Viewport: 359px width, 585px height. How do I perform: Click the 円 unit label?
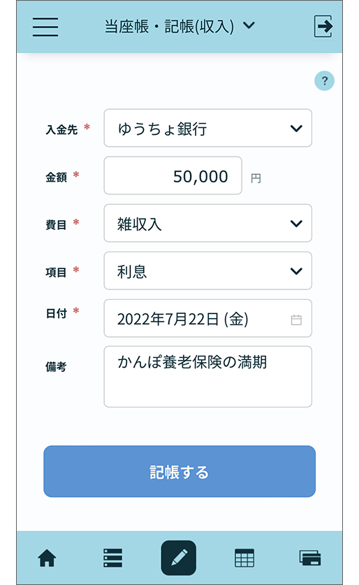pyautogui.click(x=256, y=179)
